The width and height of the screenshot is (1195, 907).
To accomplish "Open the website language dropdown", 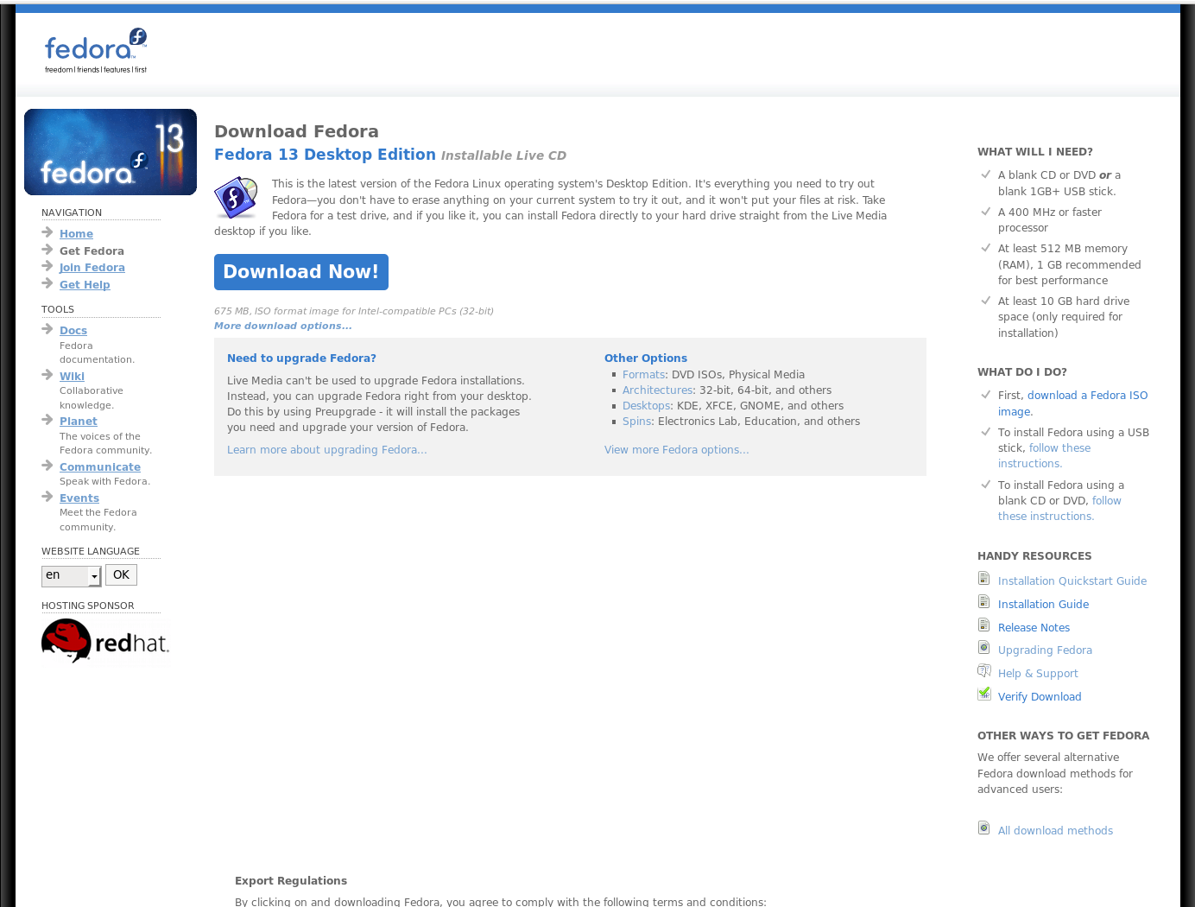I will point(72,576).
